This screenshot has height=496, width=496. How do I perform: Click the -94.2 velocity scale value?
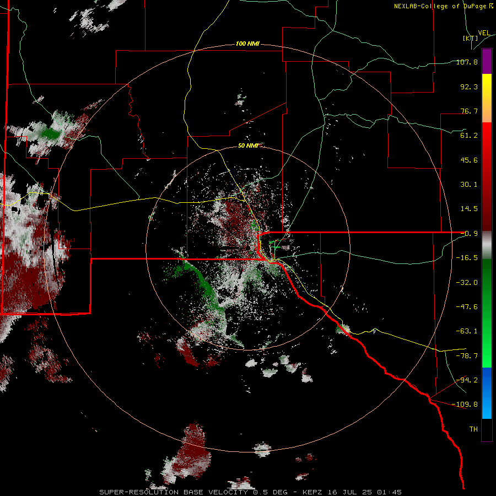467,380
